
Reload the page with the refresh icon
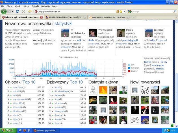point(18,12)
